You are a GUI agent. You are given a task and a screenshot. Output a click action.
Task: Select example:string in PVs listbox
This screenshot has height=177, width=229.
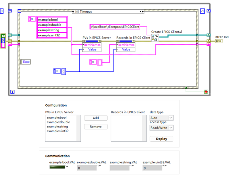(57, 126)
